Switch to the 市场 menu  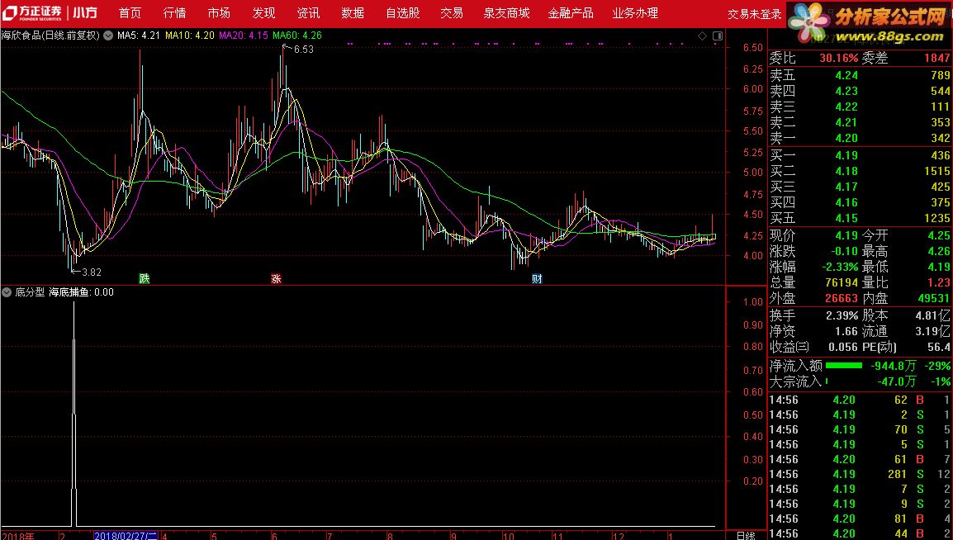(x=219, y=12)
